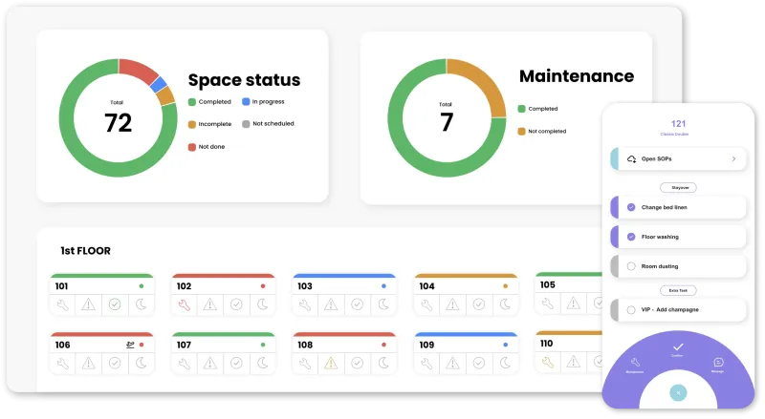Click the warning triangle in room 104
Screen dimensions: 765x419
[x=452, y=305]
